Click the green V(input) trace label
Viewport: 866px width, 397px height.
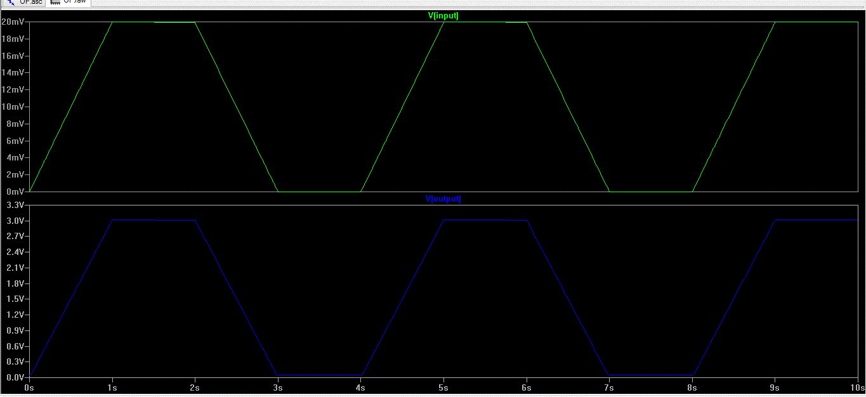click(x=443, y=16)
